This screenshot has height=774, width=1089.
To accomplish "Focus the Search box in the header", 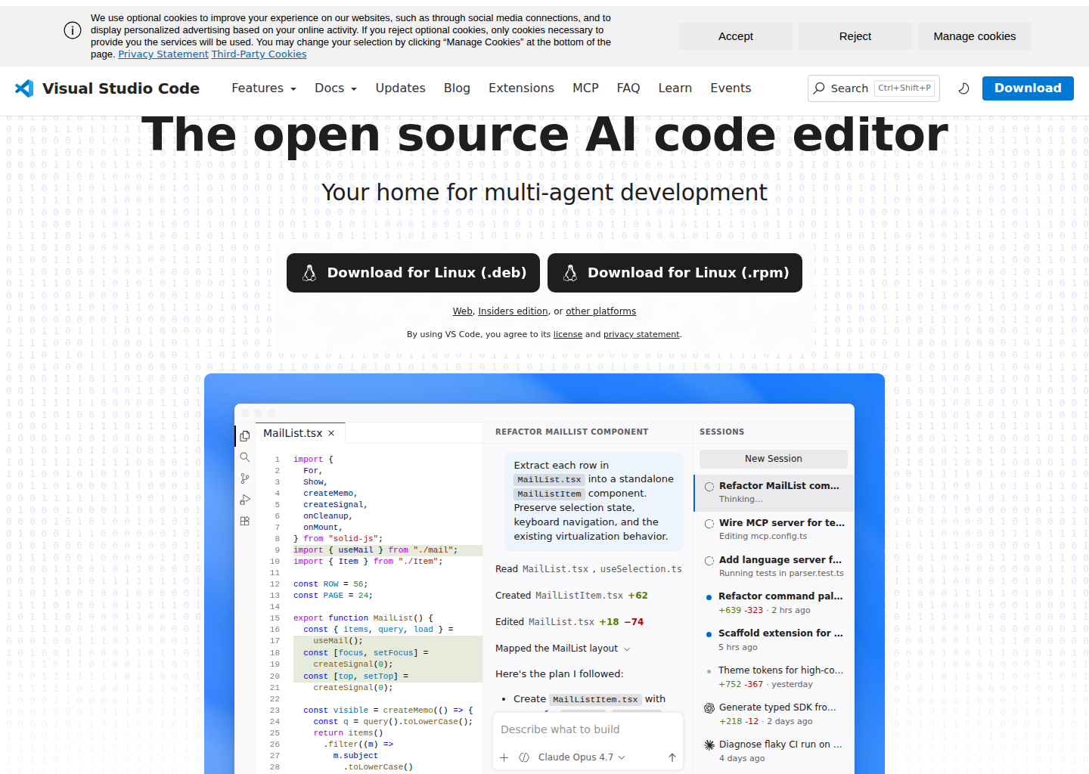I will pos(873,88).
